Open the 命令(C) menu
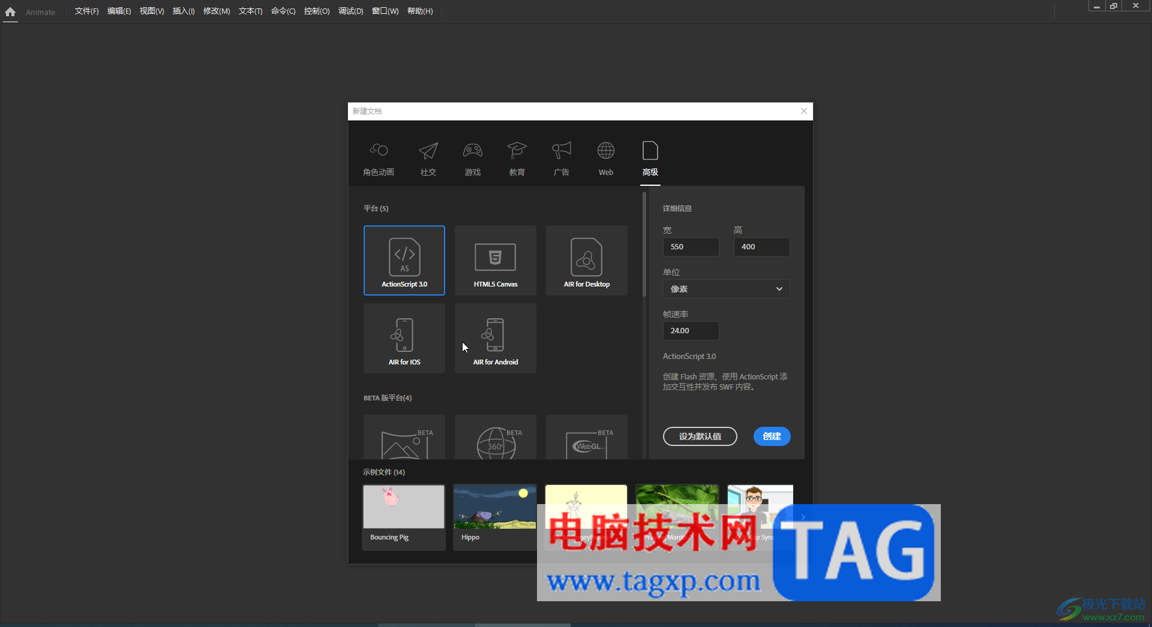 [x=283, y=11]
